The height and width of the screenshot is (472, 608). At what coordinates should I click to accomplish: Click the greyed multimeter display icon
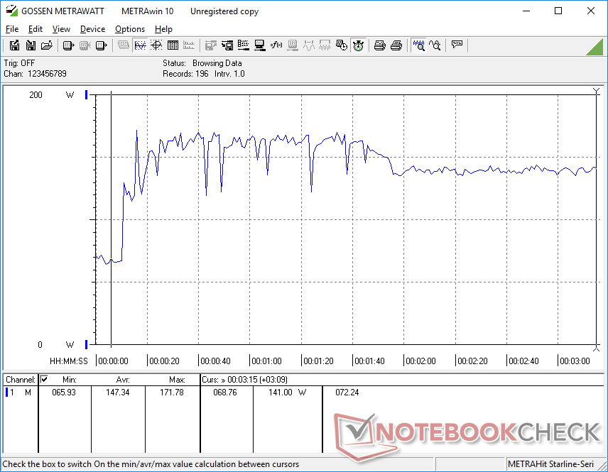(293, 45)
